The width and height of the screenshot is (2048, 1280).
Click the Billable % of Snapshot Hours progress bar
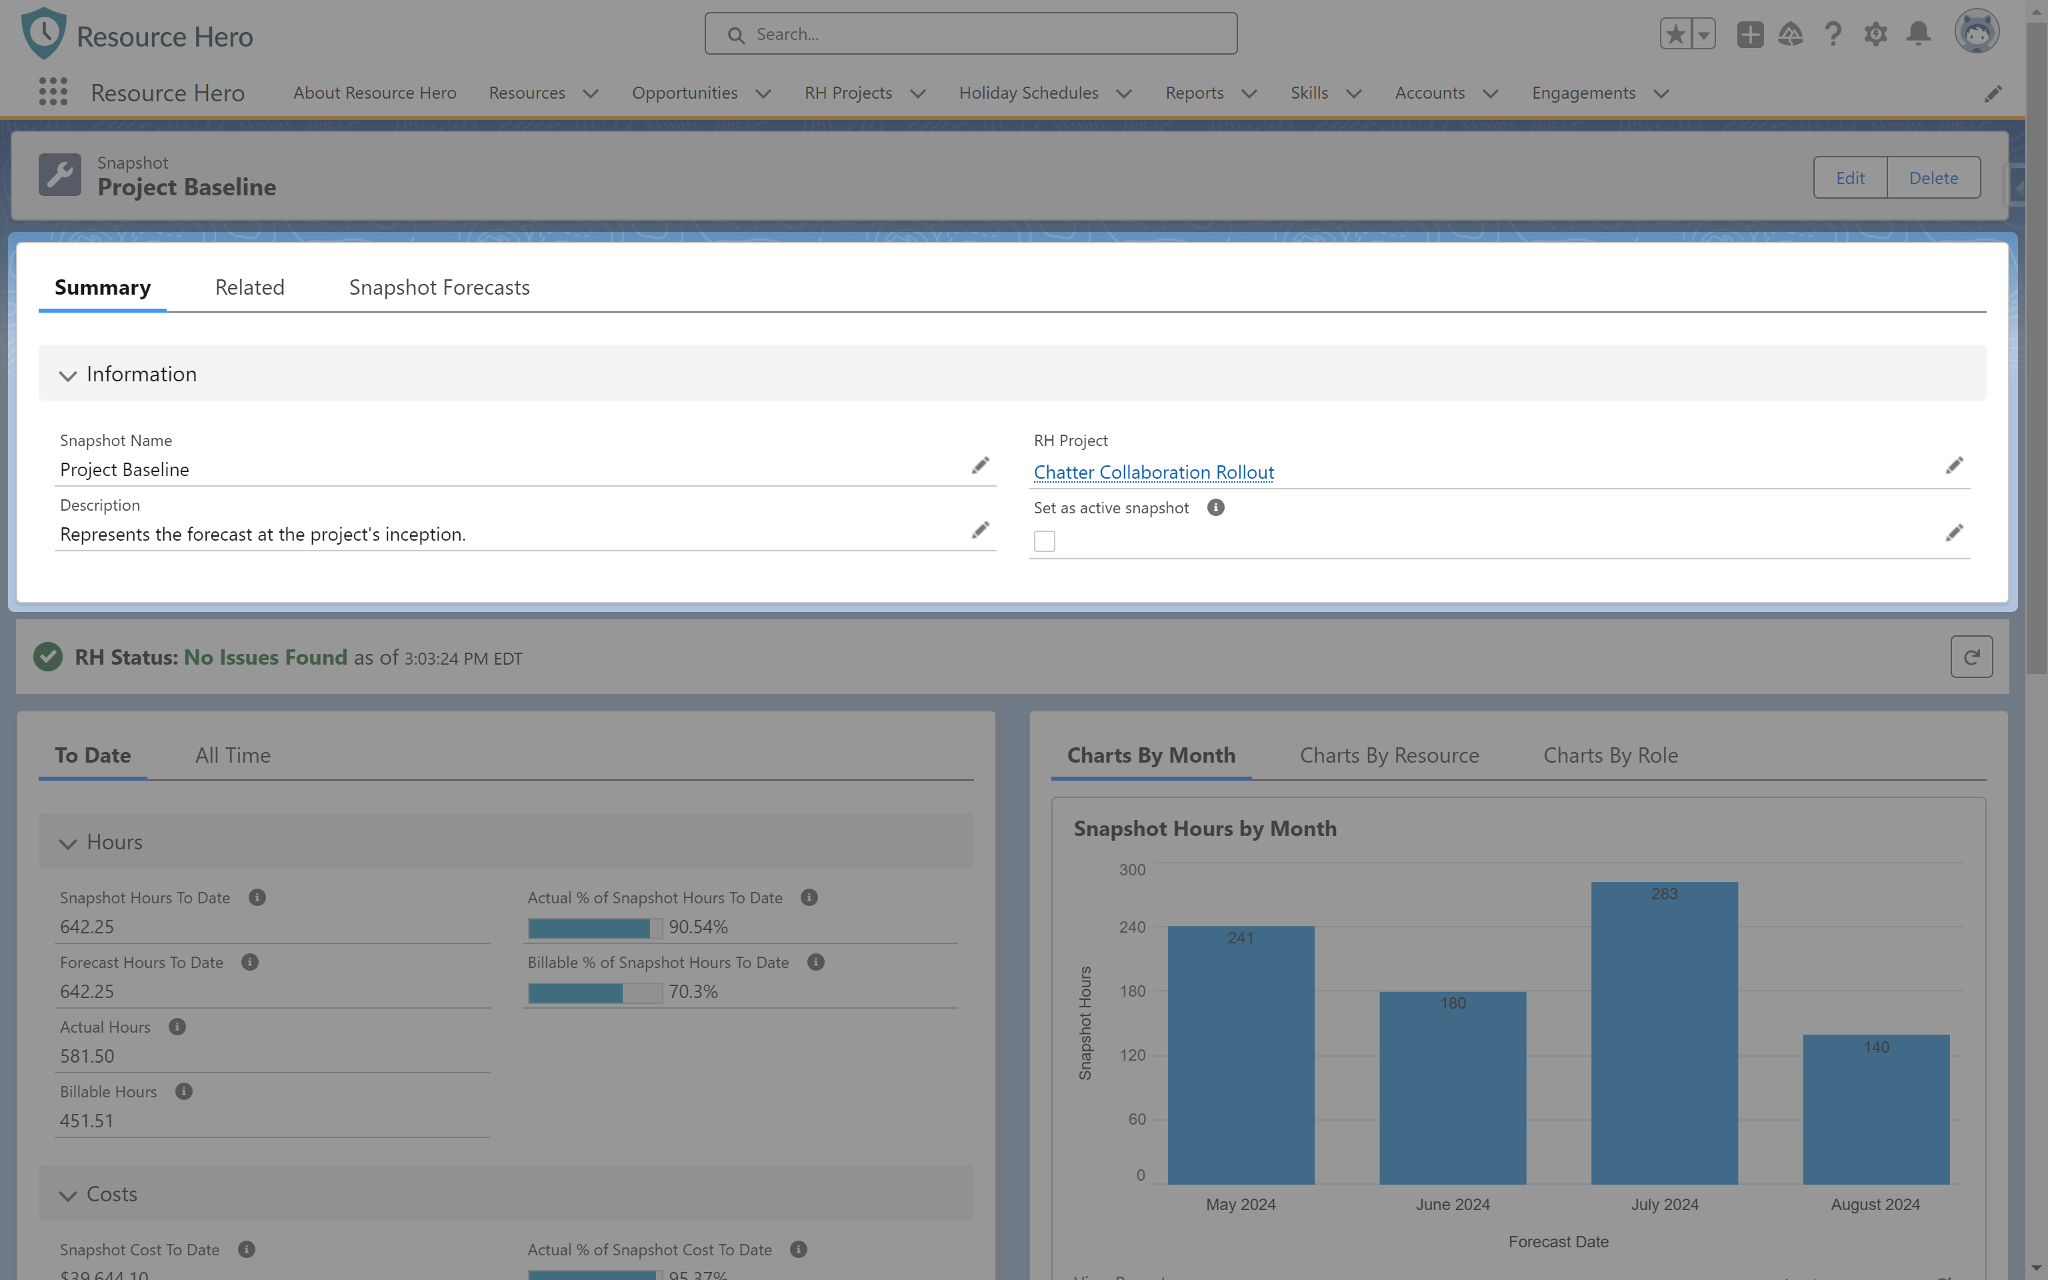595,992
